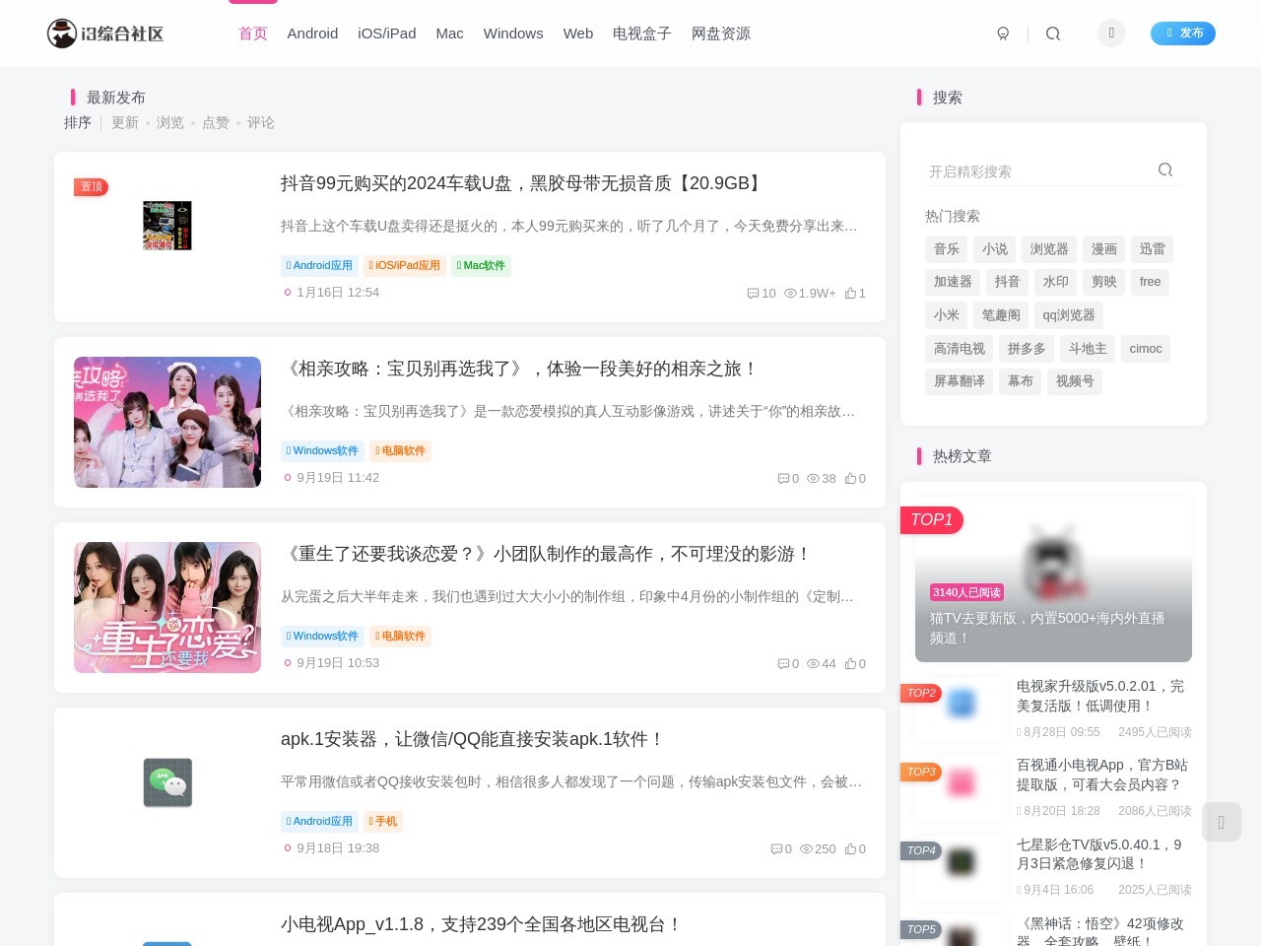Like the 相亲攻略 post
This screenshot has width=1261, height=946.
[855, 479]
